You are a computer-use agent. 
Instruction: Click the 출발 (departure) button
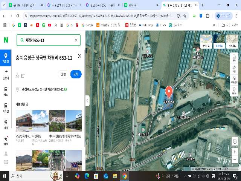tap(63, 74)
